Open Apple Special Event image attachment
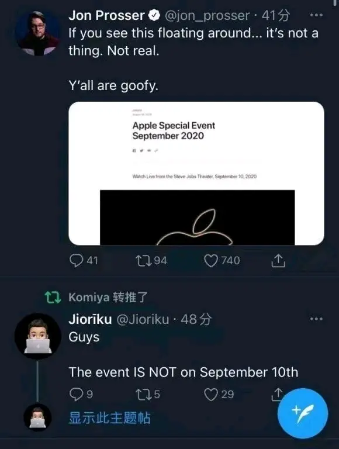Image resolution: width=339 pixels, height=449 pixels. pyautogui.click(x=196, y=173)
